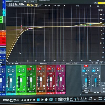
Task: Open Pro-Q 3 Help menu
Action: coord(98,6)
